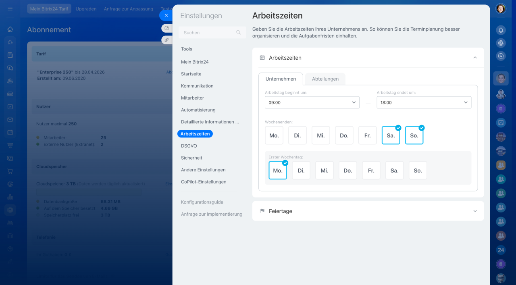Open the Upgraden top tab
Viewport: 516px width, 285px height.
click(86, 8)
